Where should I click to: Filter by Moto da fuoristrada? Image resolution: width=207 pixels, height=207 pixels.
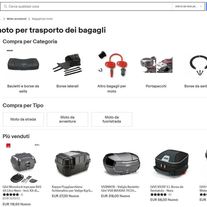click(112, 119)
